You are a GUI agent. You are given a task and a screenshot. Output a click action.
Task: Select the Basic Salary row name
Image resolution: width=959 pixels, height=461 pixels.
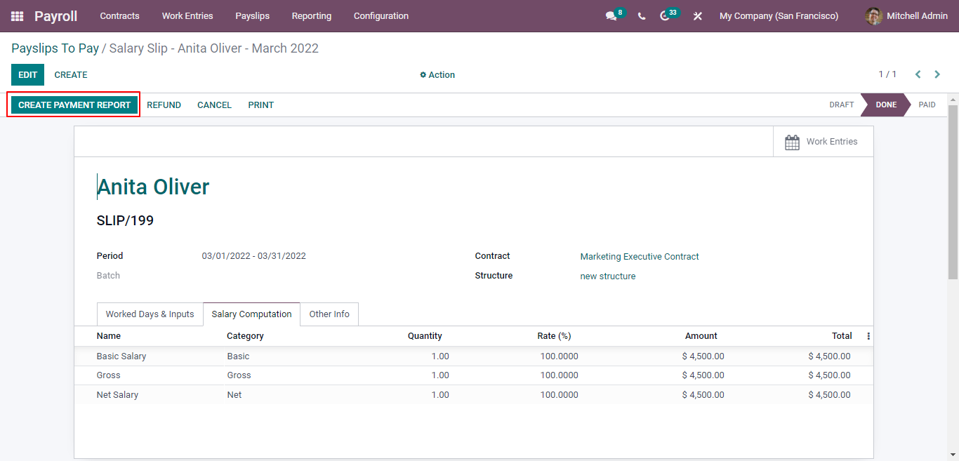pos(121,356)
